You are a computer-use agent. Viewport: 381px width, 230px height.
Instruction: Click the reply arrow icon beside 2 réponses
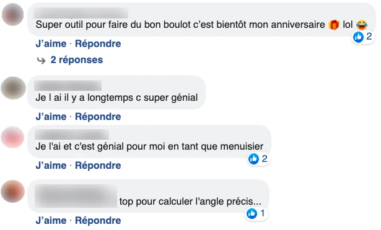point(42,60)
